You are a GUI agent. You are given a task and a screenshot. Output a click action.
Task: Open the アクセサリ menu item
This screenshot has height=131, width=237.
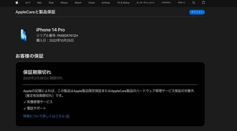(166, 3)
